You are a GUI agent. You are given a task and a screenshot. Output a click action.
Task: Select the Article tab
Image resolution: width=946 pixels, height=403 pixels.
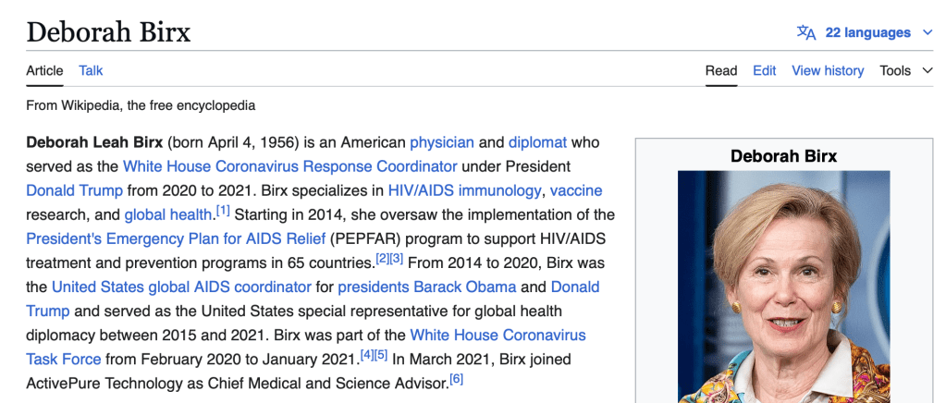pos(44,70)
